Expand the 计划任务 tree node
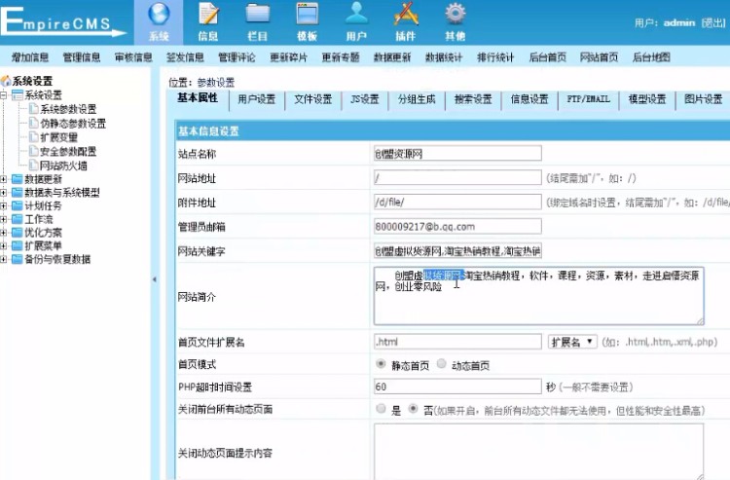The width and height of the screenshot is (730, 480). pyautogui.click(x=4, y=205)
